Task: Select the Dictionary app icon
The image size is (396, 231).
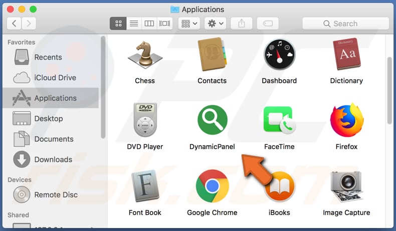Action: [x=346, y=54]
